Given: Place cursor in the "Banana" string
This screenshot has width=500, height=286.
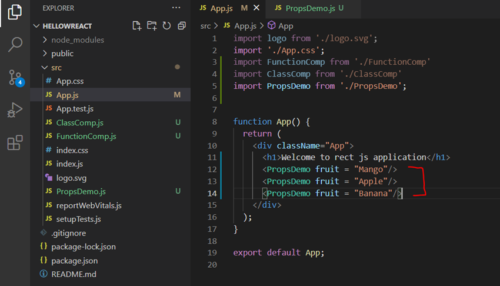Looking at the screenshot, I should [373, 194].
